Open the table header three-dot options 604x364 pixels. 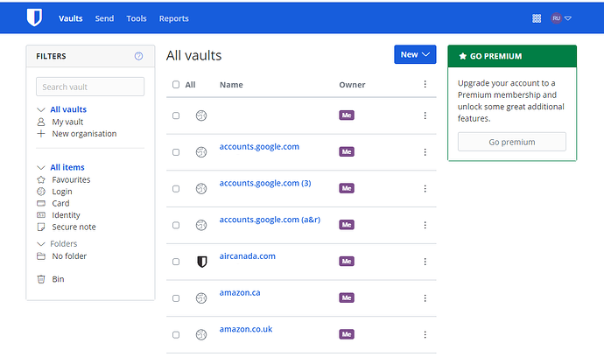[x=425, y=84]
